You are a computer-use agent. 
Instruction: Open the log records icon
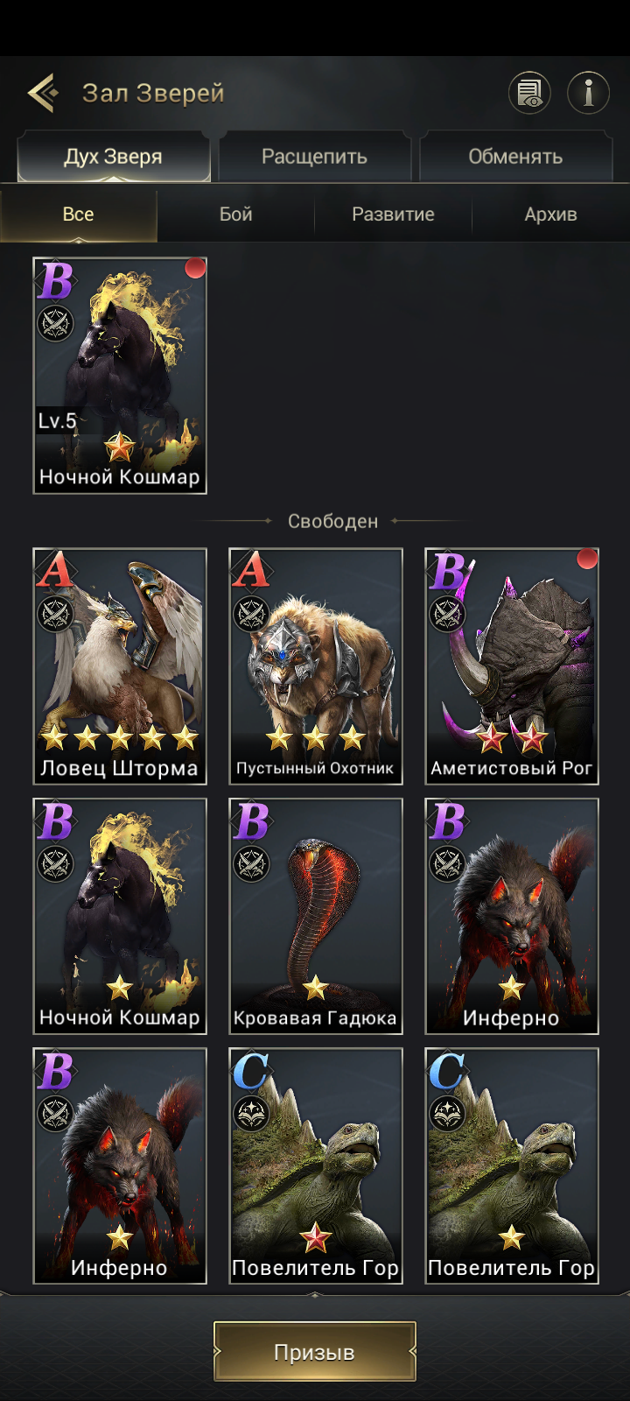pos(530,92)
